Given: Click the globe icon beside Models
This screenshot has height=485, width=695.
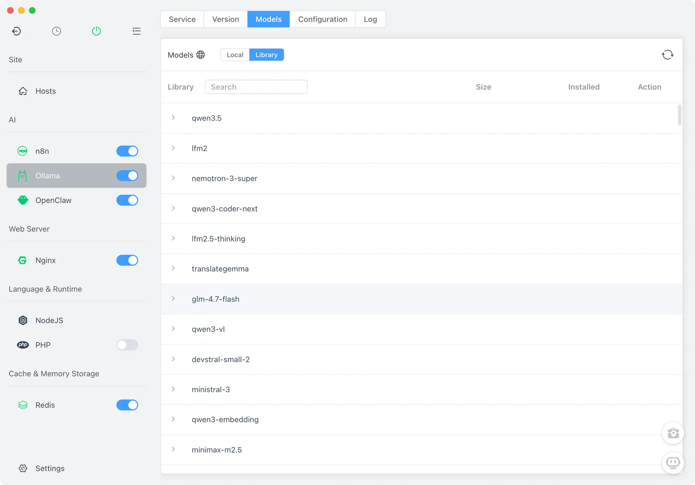Looking at the screenshot, I should click(x=201, y=55).
